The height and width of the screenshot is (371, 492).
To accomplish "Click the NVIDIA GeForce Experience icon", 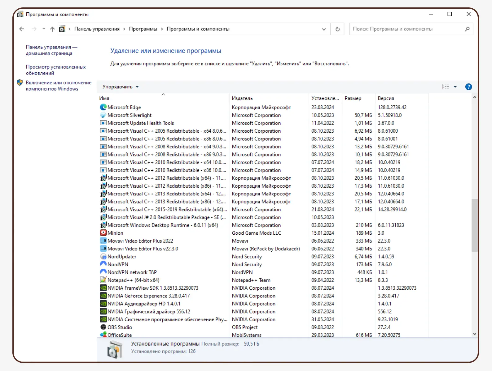I will pos(103,296).
